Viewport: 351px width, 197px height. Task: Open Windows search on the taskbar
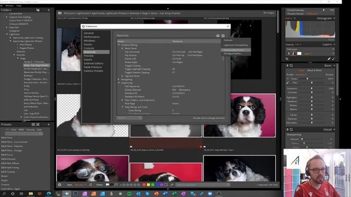coord(4,194)
